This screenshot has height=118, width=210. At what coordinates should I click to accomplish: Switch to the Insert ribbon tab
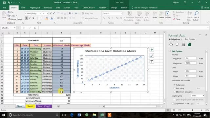click(23, 8)
